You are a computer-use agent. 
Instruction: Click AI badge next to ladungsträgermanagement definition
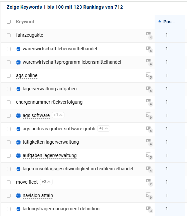pos(18,209)
